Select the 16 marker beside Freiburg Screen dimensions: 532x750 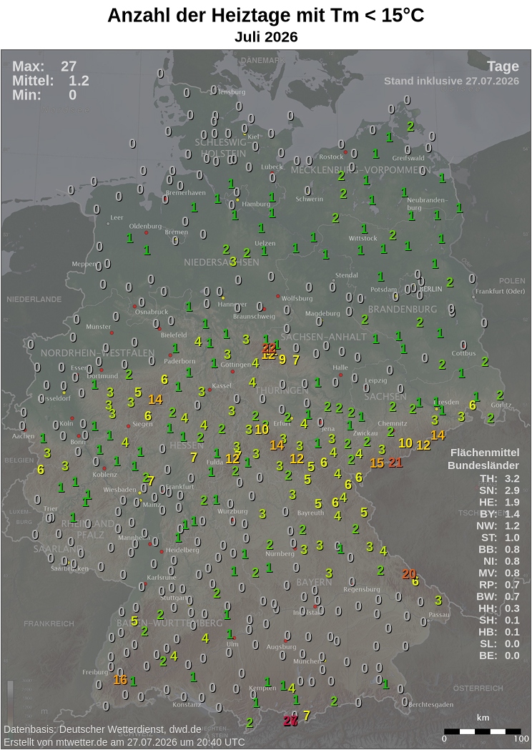[120, 680]
